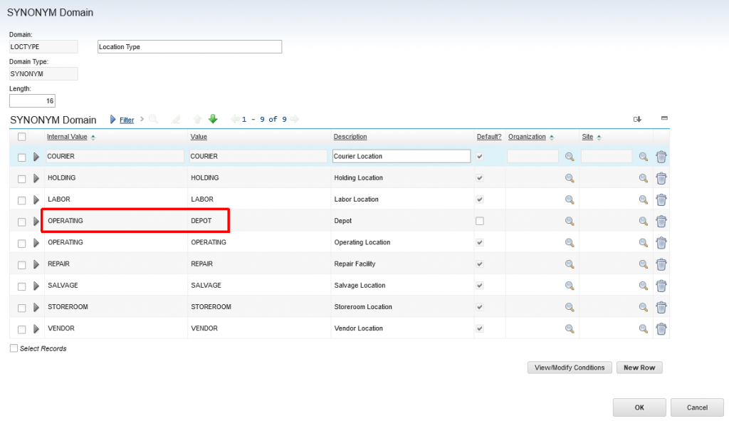Image resolution: width=729 pixels, height=421 pixels.
Task: Open the Organization lookup magnifier for COURIER
Action: click(x=568, y=156)
